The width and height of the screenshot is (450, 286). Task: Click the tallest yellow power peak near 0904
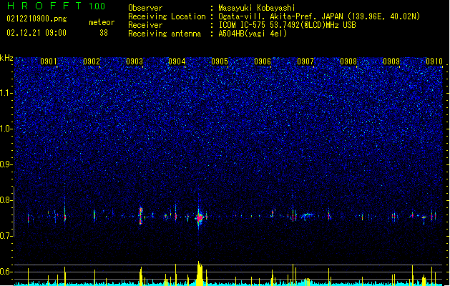click(x=200, y=273)
